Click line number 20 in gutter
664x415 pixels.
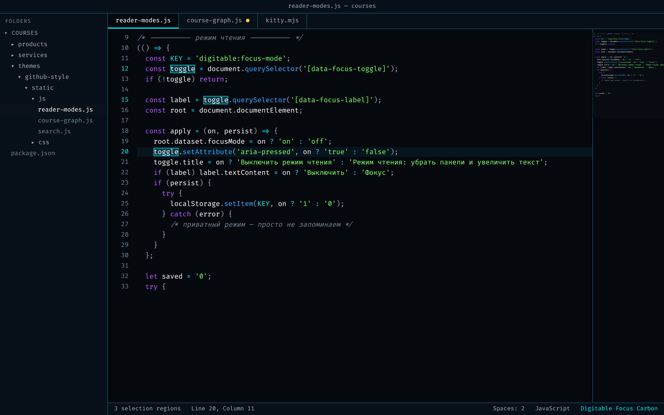tap(125, 151)
